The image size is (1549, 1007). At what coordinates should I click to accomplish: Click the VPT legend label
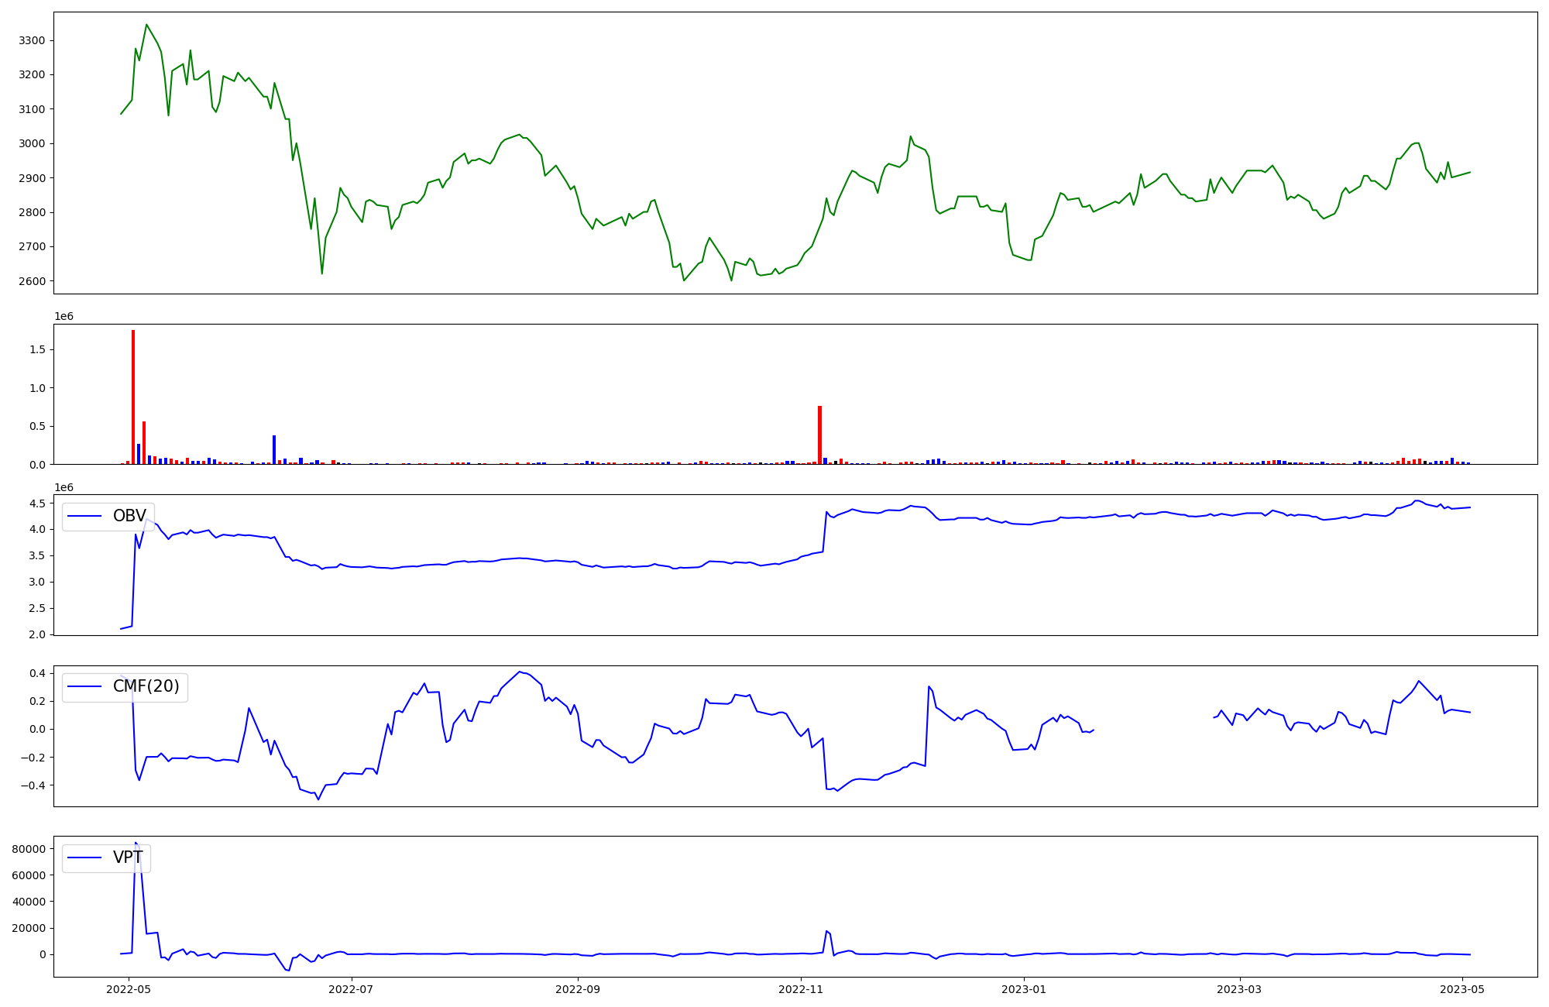(128, 857)
